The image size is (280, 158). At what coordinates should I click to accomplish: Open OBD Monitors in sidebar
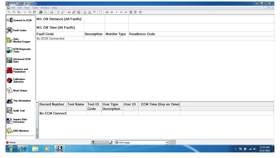17,131
